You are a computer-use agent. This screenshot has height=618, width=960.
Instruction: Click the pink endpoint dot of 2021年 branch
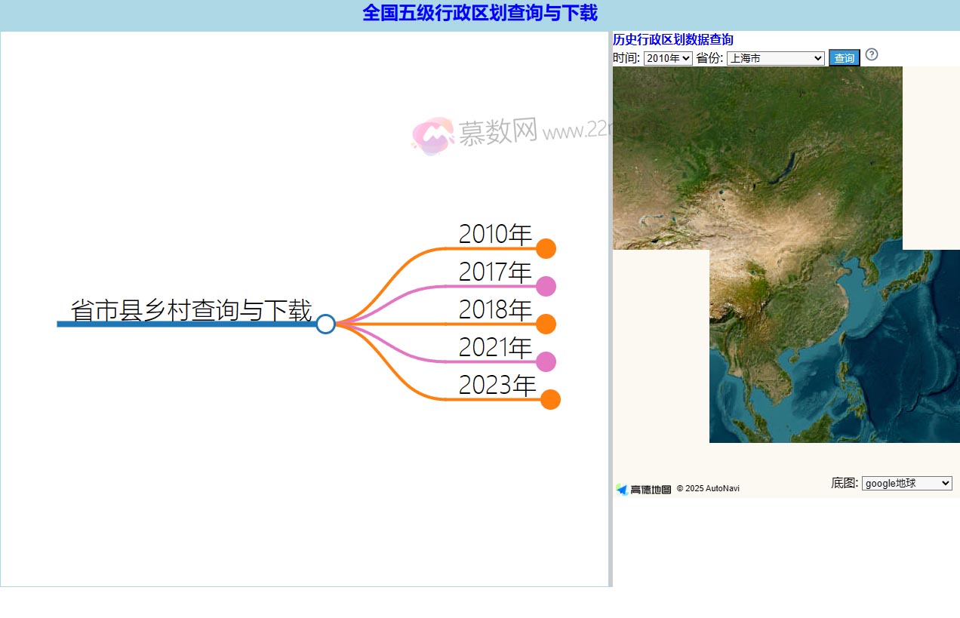coord(546,361)
